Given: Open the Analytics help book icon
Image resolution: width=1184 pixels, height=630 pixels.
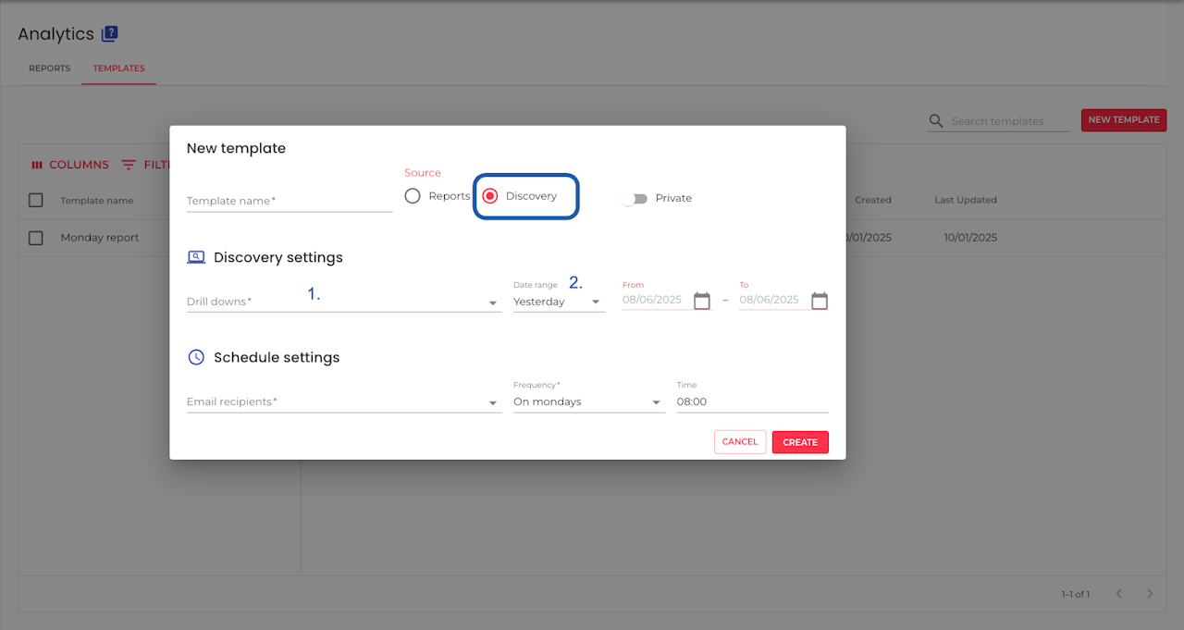Looking at the screenshot, I should click(109, 33).
